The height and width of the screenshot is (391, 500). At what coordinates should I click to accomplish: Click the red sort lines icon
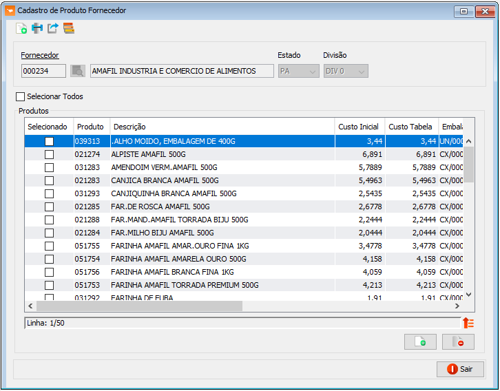tap(468, 323)
